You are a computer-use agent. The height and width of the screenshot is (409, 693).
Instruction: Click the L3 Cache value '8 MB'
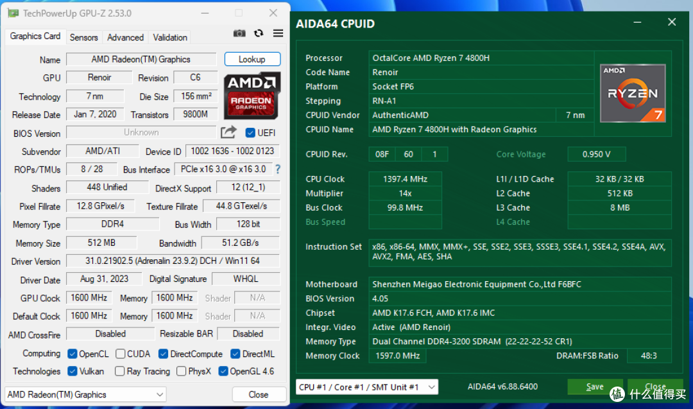pyautogui.click(x=620, y=207)
